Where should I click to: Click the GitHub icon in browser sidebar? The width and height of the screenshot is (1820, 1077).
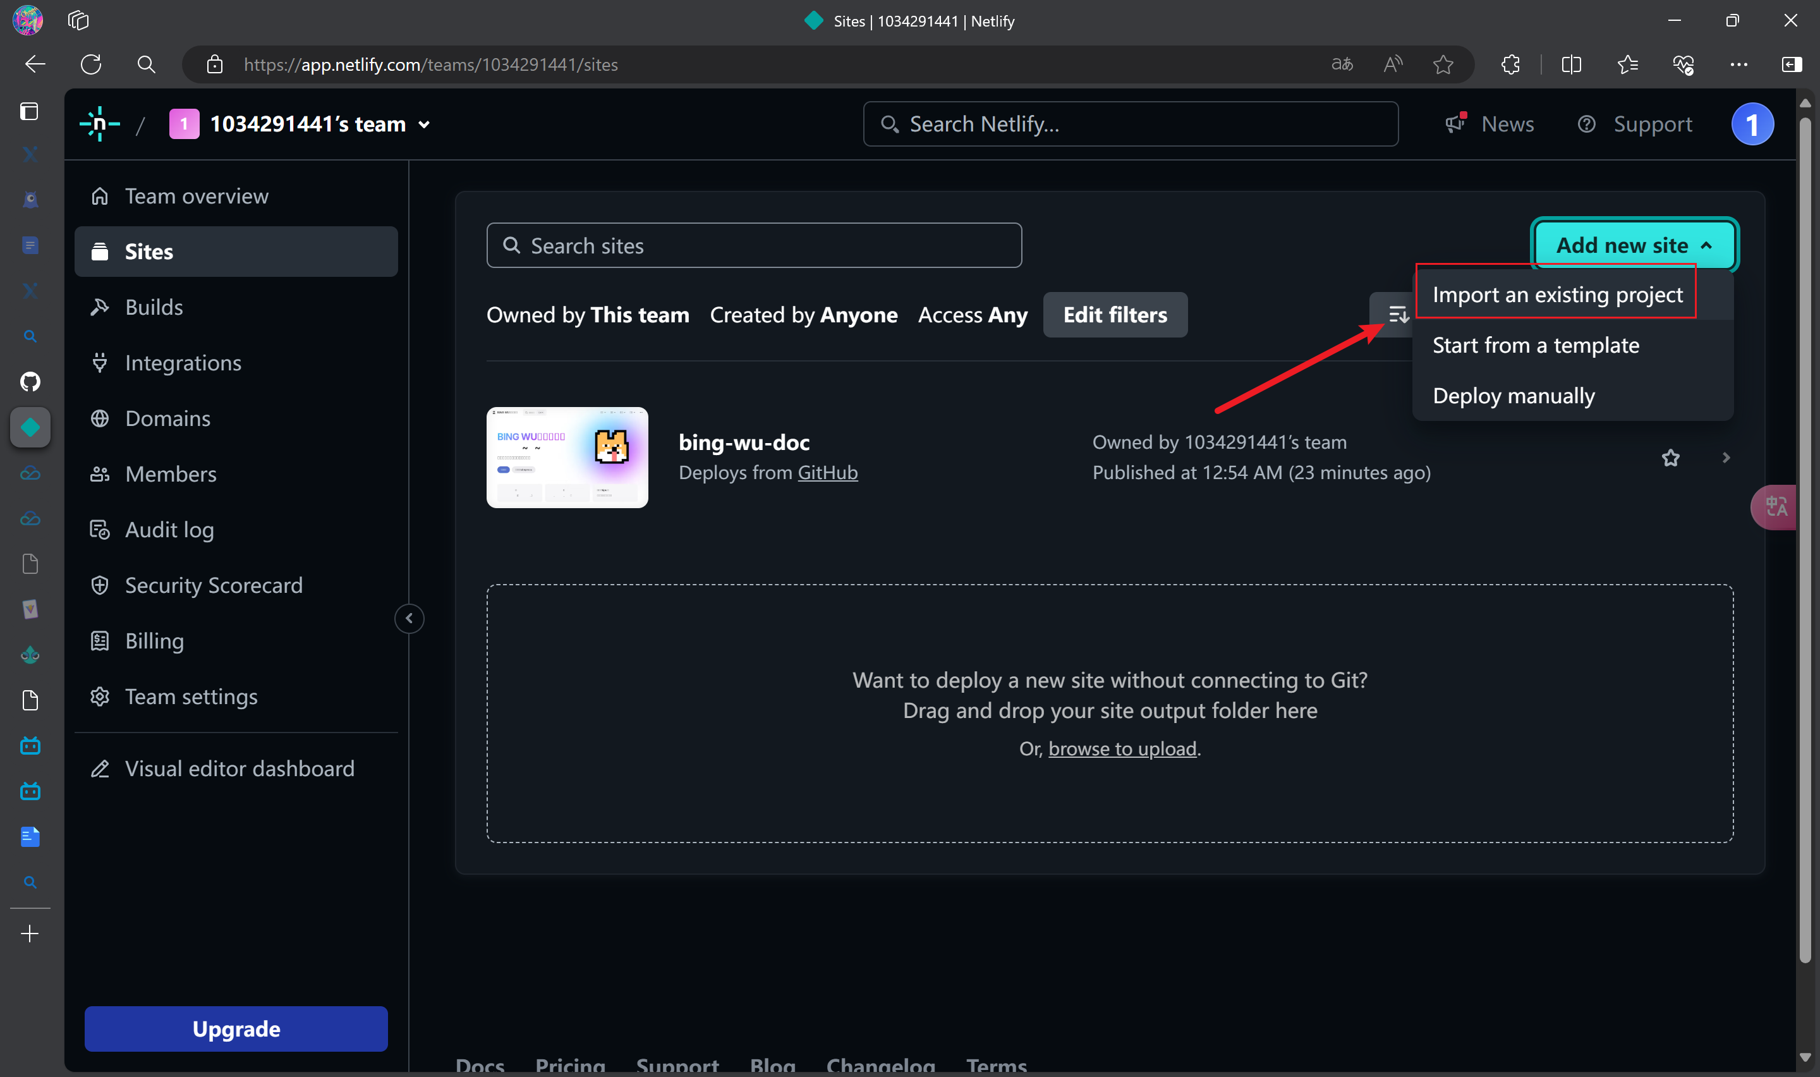pyautogui.click(x=30, y=381)
